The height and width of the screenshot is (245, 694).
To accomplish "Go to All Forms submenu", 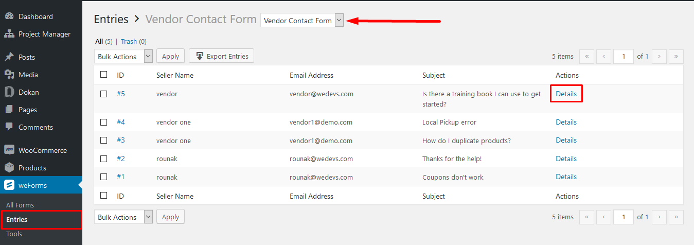I will coord(20,205).
